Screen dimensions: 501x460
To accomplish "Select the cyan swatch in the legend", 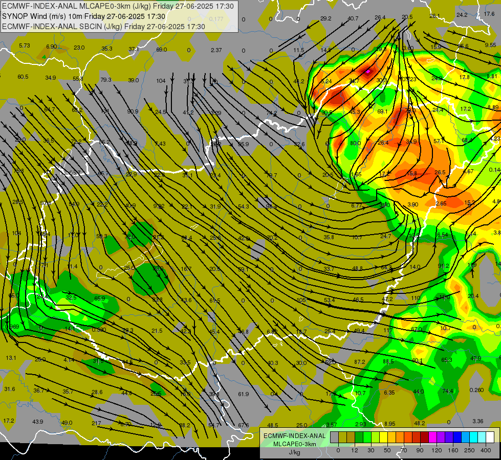I will [x=473, y=437].
